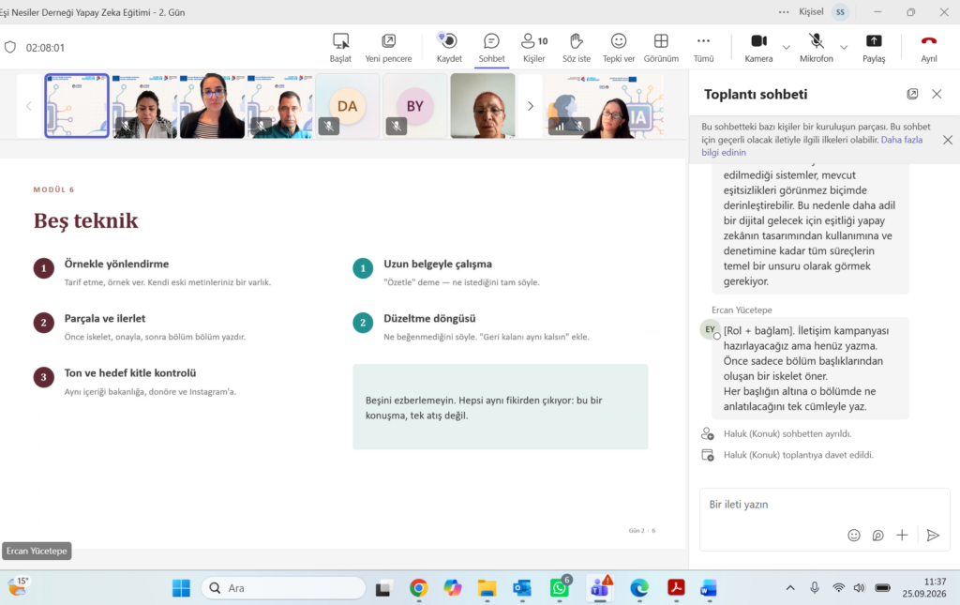Open Tümü more actions menu

703,48
